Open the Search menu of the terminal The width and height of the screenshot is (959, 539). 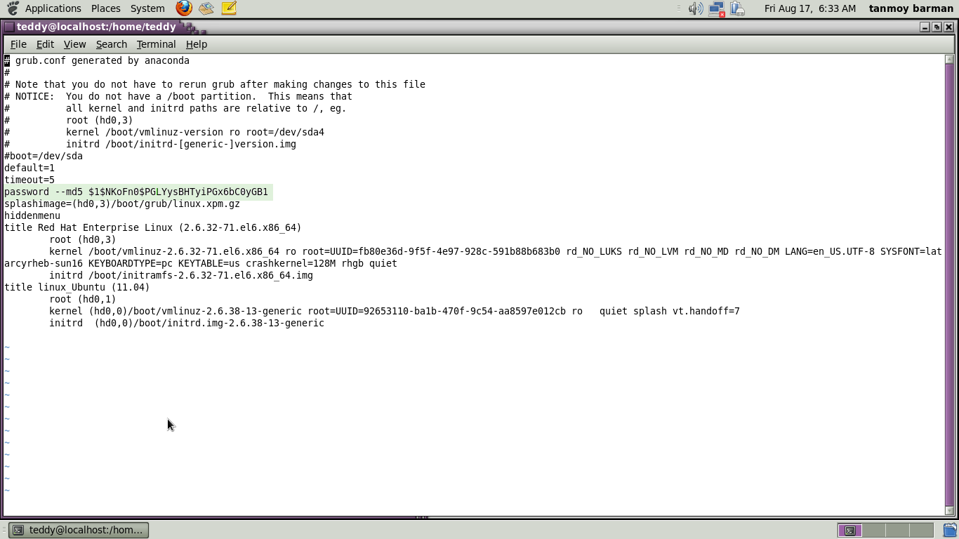click(x=111, y=44)
